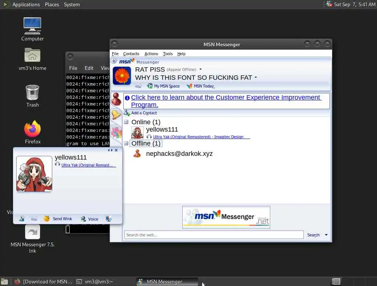Click the headphones icon in contact card
The width and height of the screenshot is (377, 286).
click(x=57, y=164)
